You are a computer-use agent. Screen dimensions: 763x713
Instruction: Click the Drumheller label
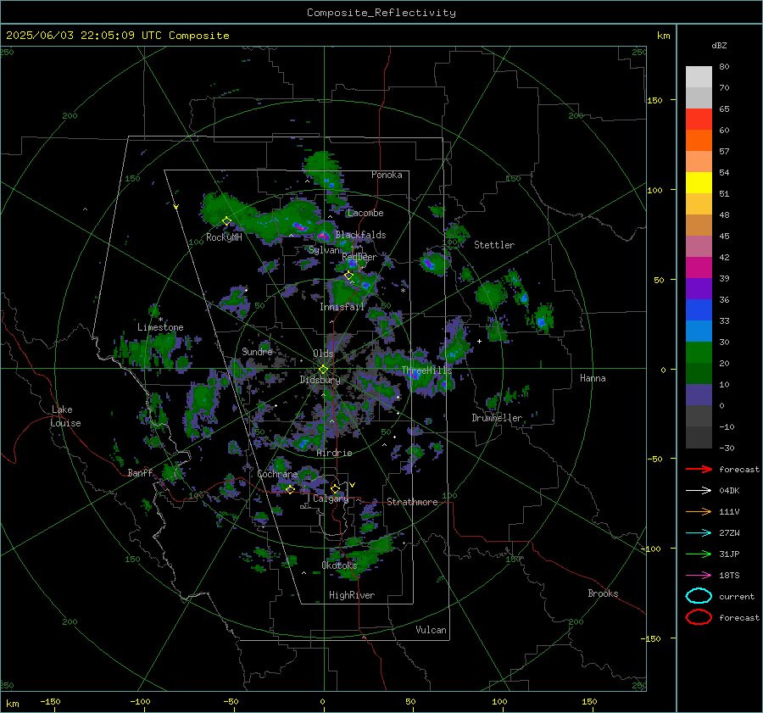pos(497,418)
